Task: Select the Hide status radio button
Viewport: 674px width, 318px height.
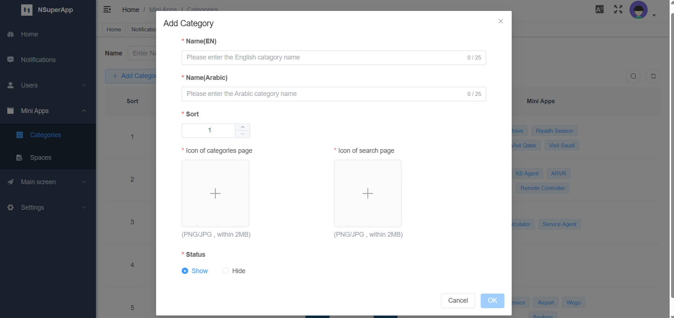Action: (225, 271)
